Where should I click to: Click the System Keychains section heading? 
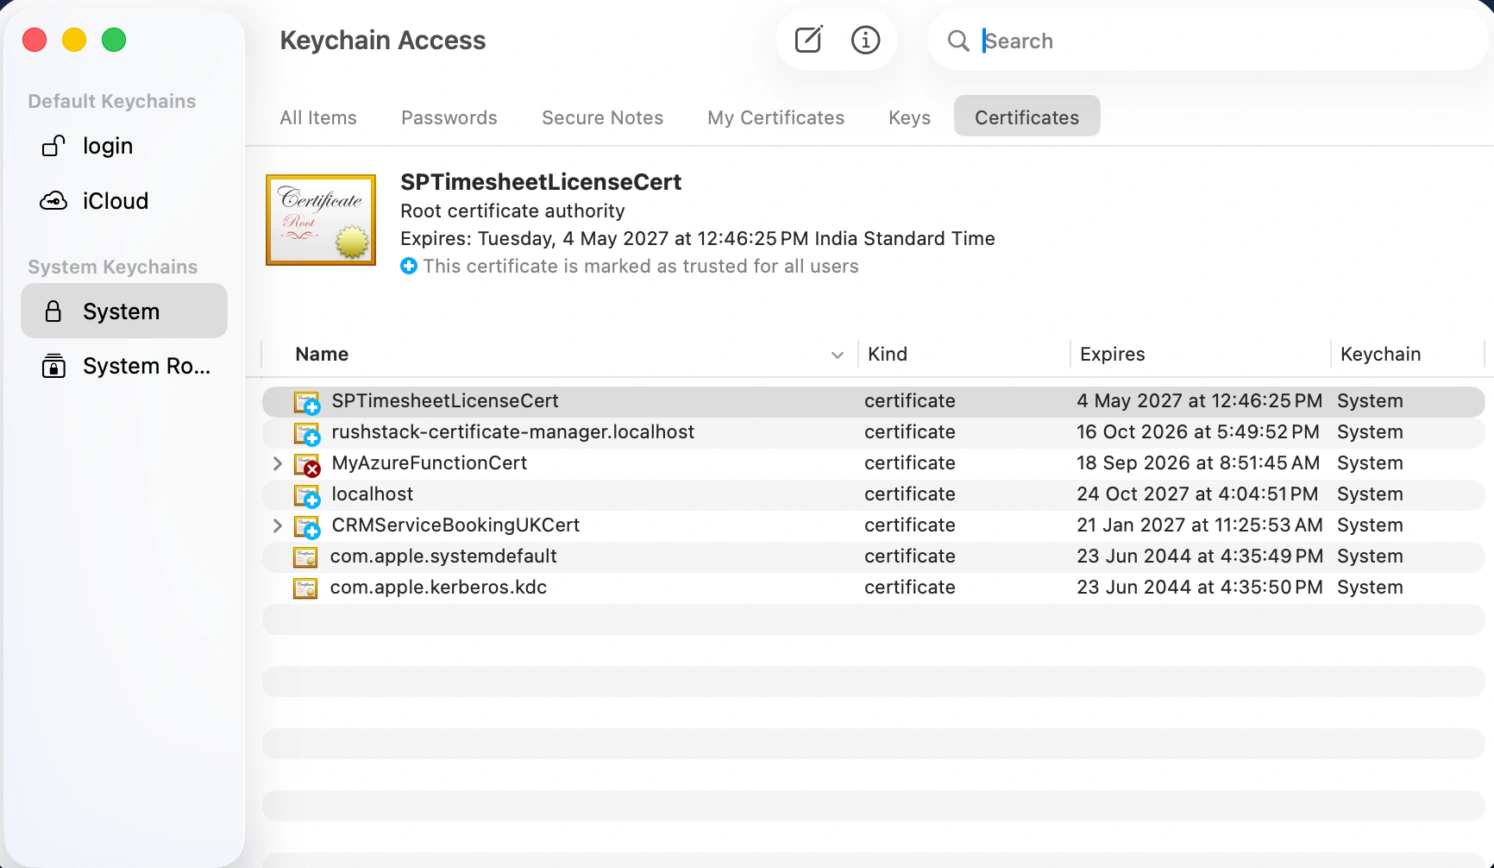(x=113, y=267)
